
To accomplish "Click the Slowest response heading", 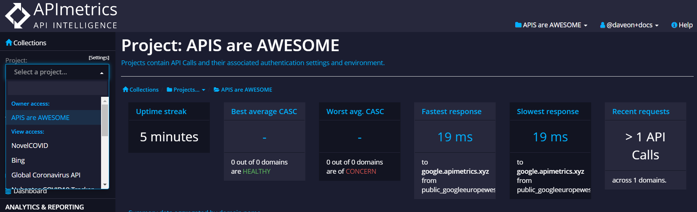I will point(548,112).
